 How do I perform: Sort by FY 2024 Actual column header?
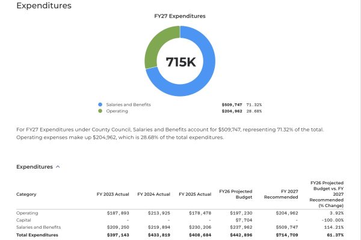click(153, 194)
